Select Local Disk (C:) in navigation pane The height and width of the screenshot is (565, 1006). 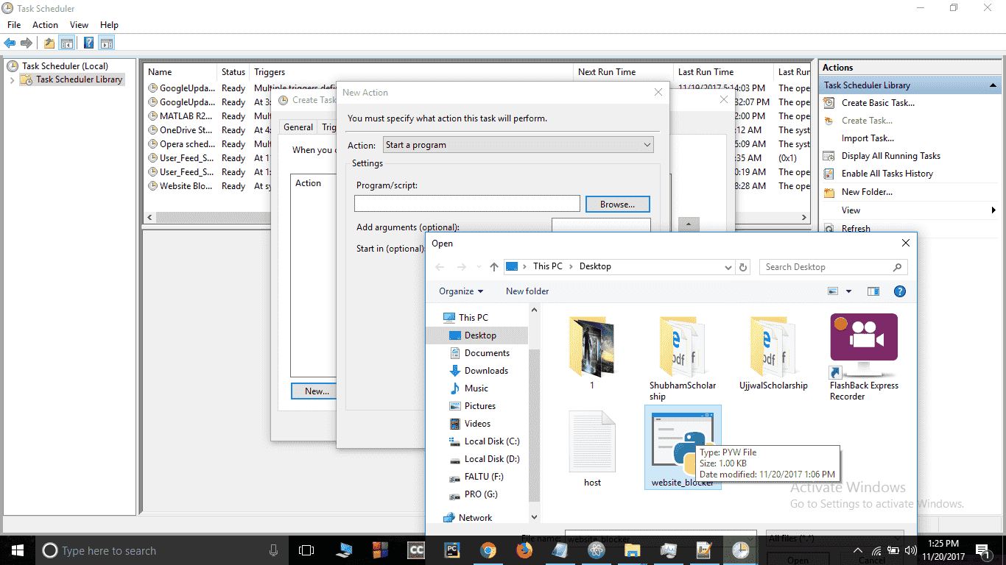click(491, 441)
